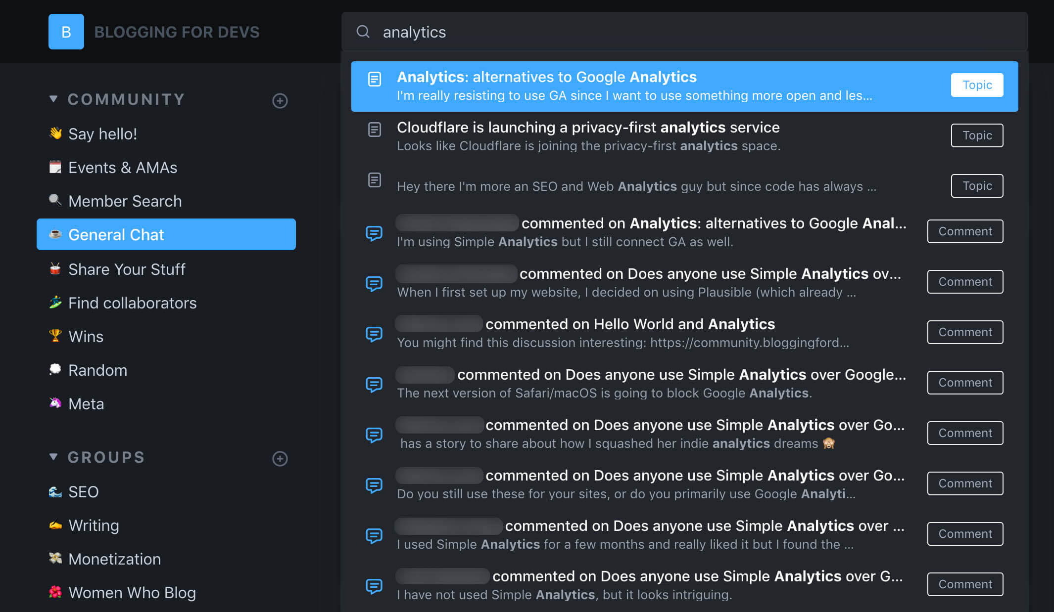Click Comment badge on 'Do you still use' comment

click(965, 483)
